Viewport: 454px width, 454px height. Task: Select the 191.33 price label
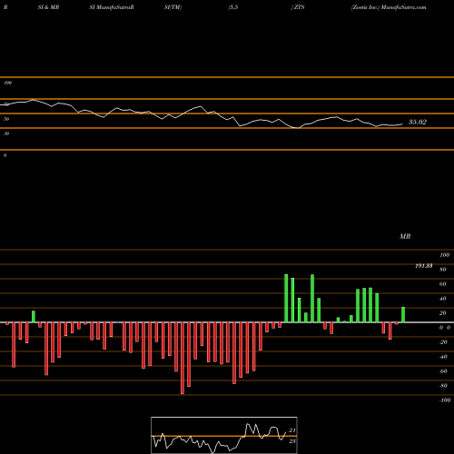[x=423, y=266]
